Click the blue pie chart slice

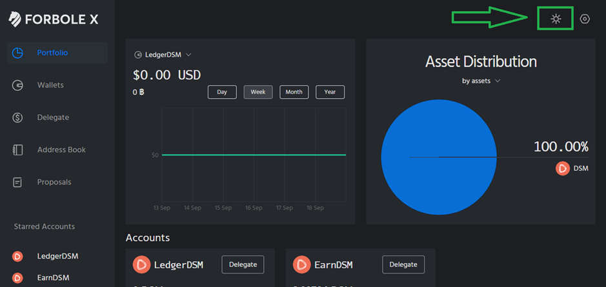coord(439,157)
